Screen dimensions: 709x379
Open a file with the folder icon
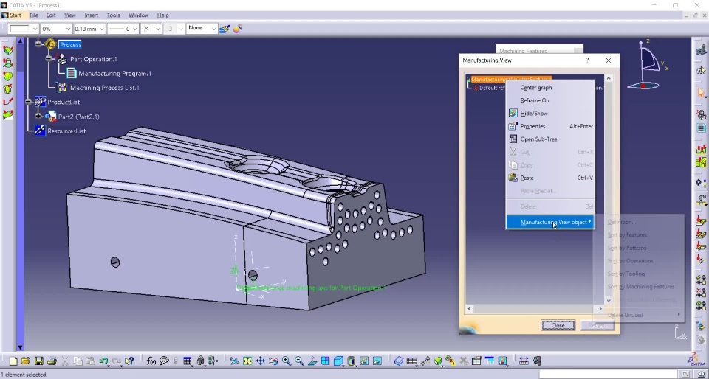point(26,361)
